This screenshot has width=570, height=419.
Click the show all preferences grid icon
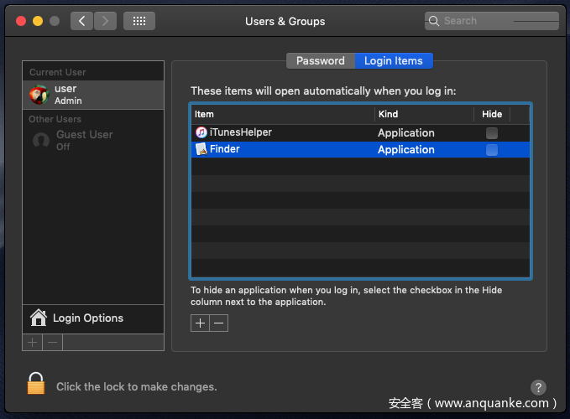[139, 21]
